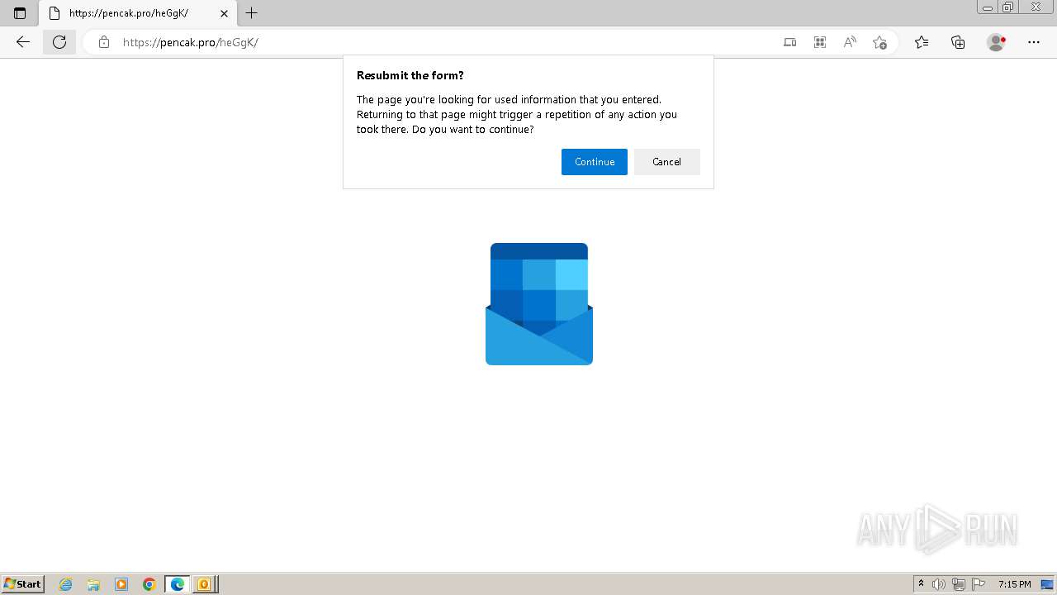Close the pencak.pro tab
The width and height of the screenshot is (1057, 595).
pos(224,13)
